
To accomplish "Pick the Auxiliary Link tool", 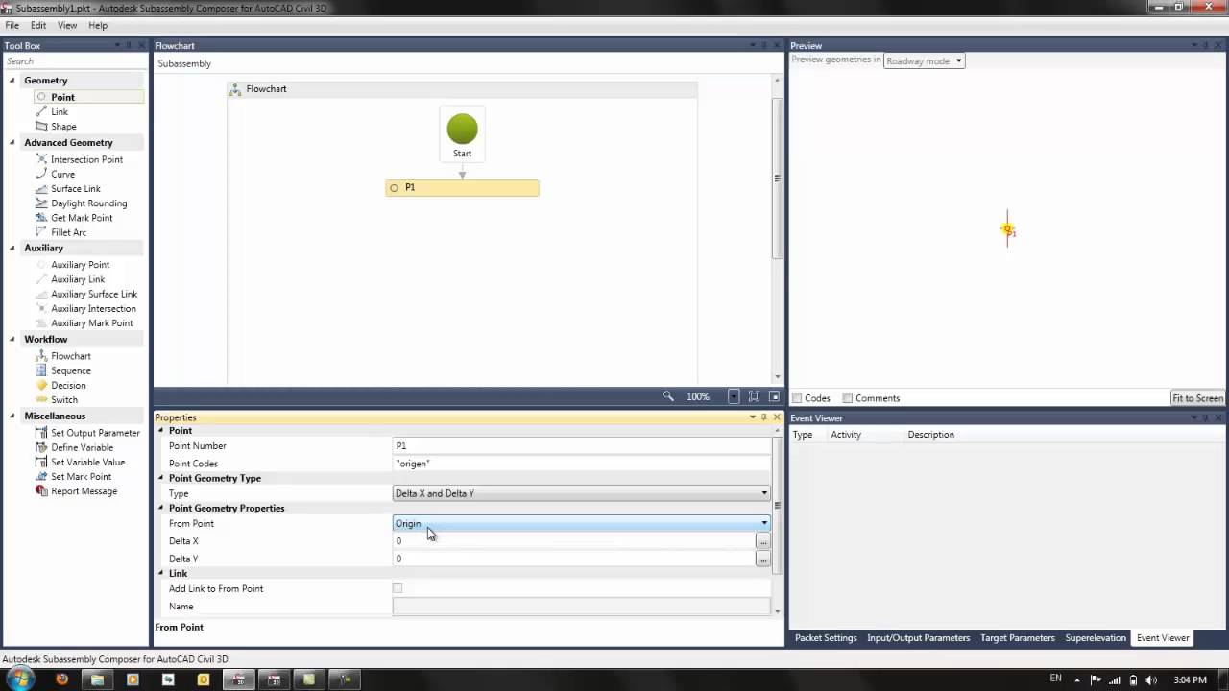I will click(x=78, y=278).
